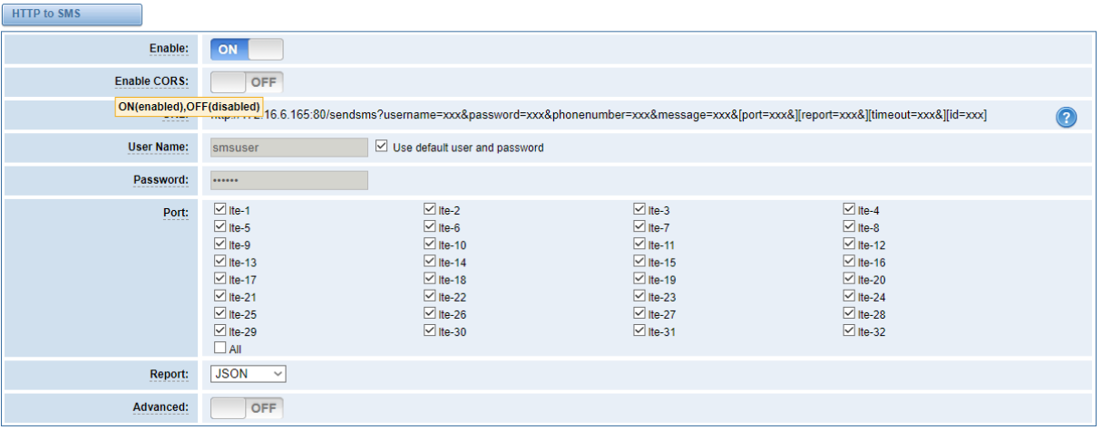Uncheck port lte-10

pos(430,244)
